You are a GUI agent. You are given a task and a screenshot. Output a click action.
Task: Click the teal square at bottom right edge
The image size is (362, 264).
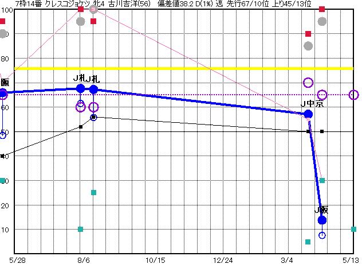(x=354, y=229)
